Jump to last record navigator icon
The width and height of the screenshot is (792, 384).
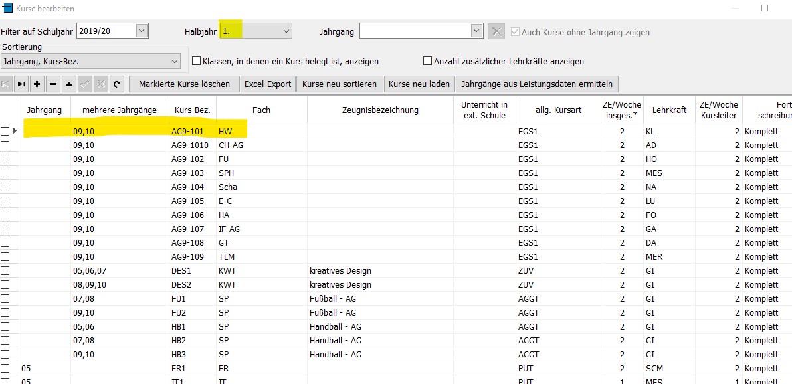pyautogui.click(x=21, y=84)
